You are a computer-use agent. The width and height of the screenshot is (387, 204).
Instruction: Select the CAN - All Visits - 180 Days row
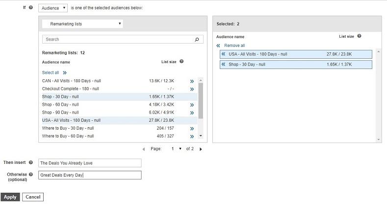(x=120, y=81)
